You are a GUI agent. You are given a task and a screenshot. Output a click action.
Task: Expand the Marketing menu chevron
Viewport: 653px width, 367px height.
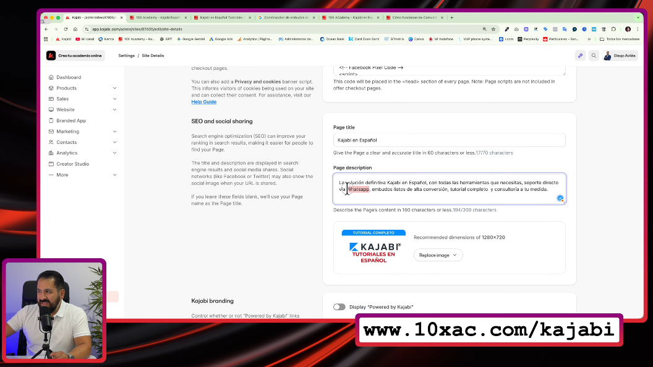click(x=114, y=132)
